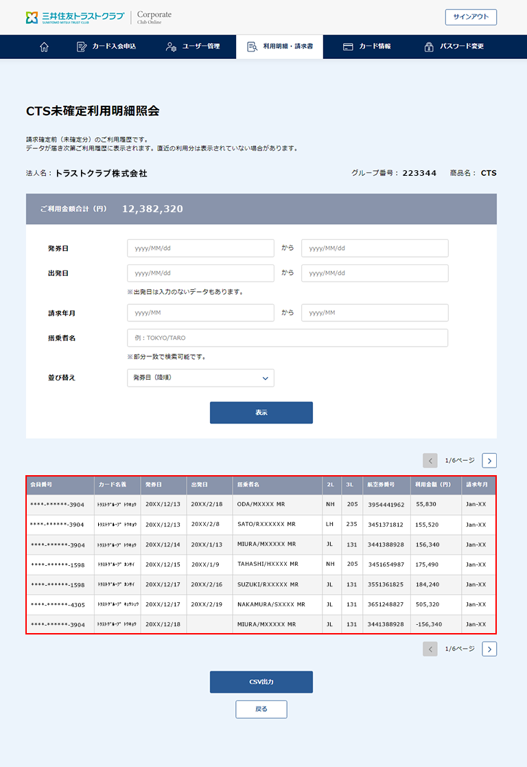Click the カード情報 card icon

[x=349, y=47]
